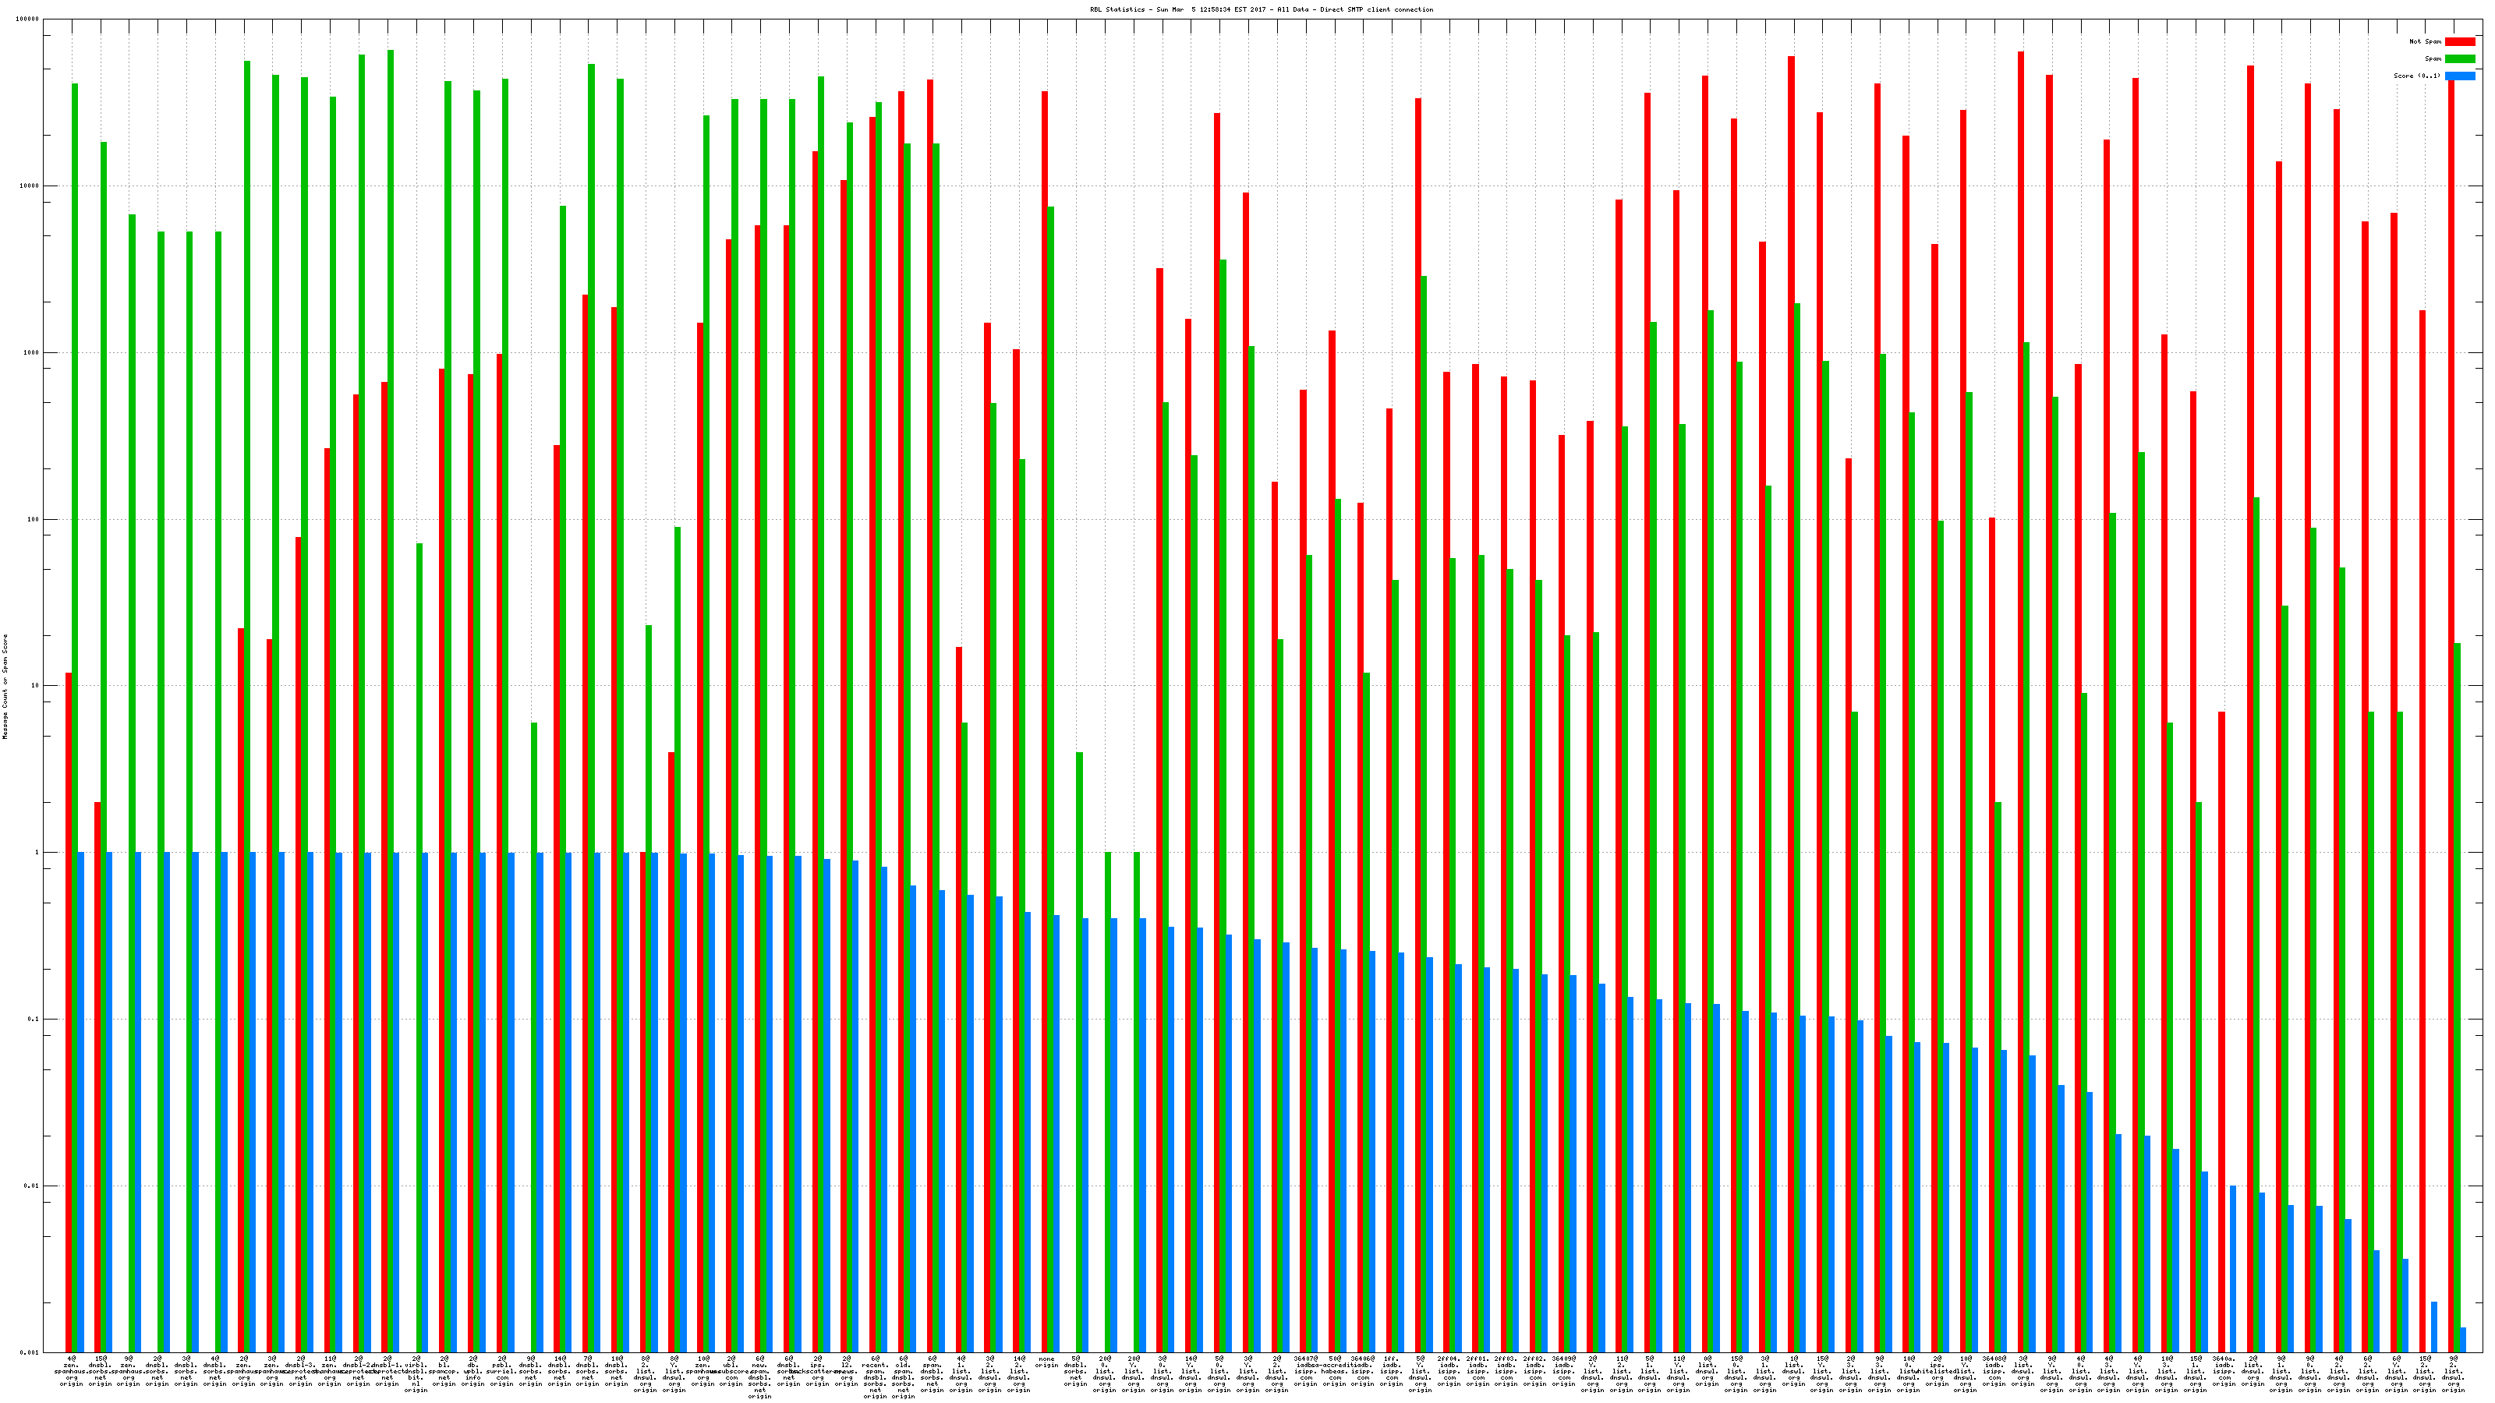Click the 0.1 y-axis tick label

pyautogui.click(x=34, y=1020)
